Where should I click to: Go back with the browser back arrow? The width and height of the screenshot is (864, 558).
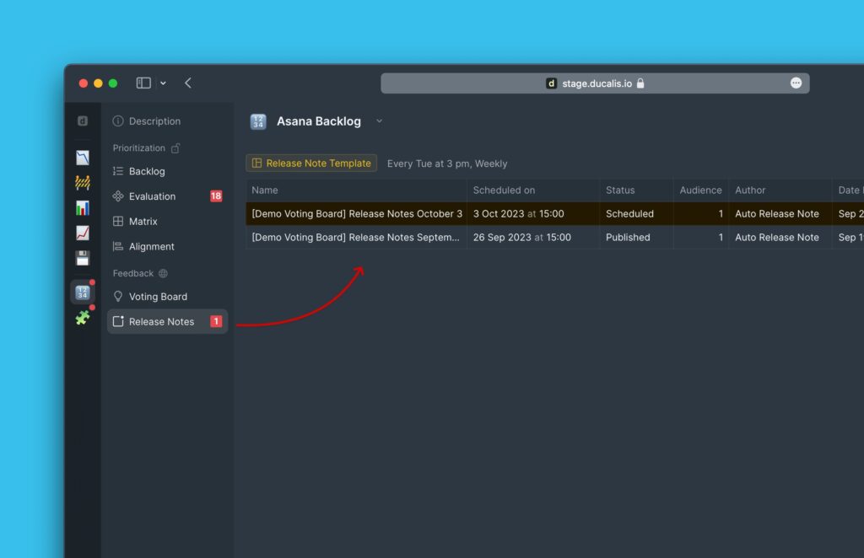(x=188, y=83)
